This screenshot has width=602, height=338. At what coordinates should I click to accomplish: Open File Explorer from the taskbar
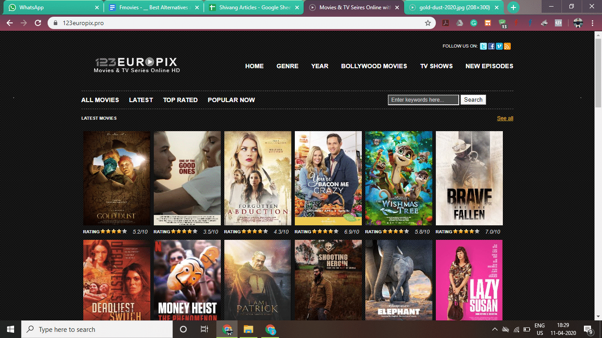click(x=249, y=329)
